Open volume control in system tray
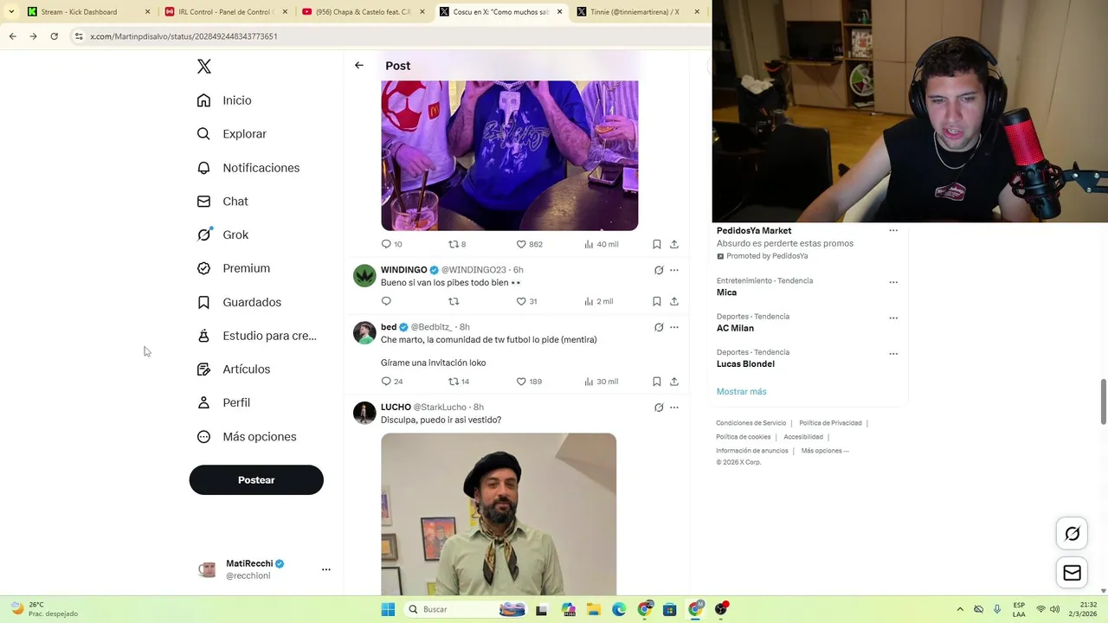1108x623 pixels. [x=1054, y=609]
